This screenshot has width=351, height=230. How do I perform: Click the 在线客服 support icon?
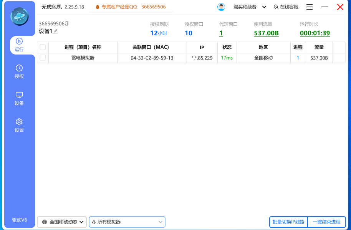(276, 7)
